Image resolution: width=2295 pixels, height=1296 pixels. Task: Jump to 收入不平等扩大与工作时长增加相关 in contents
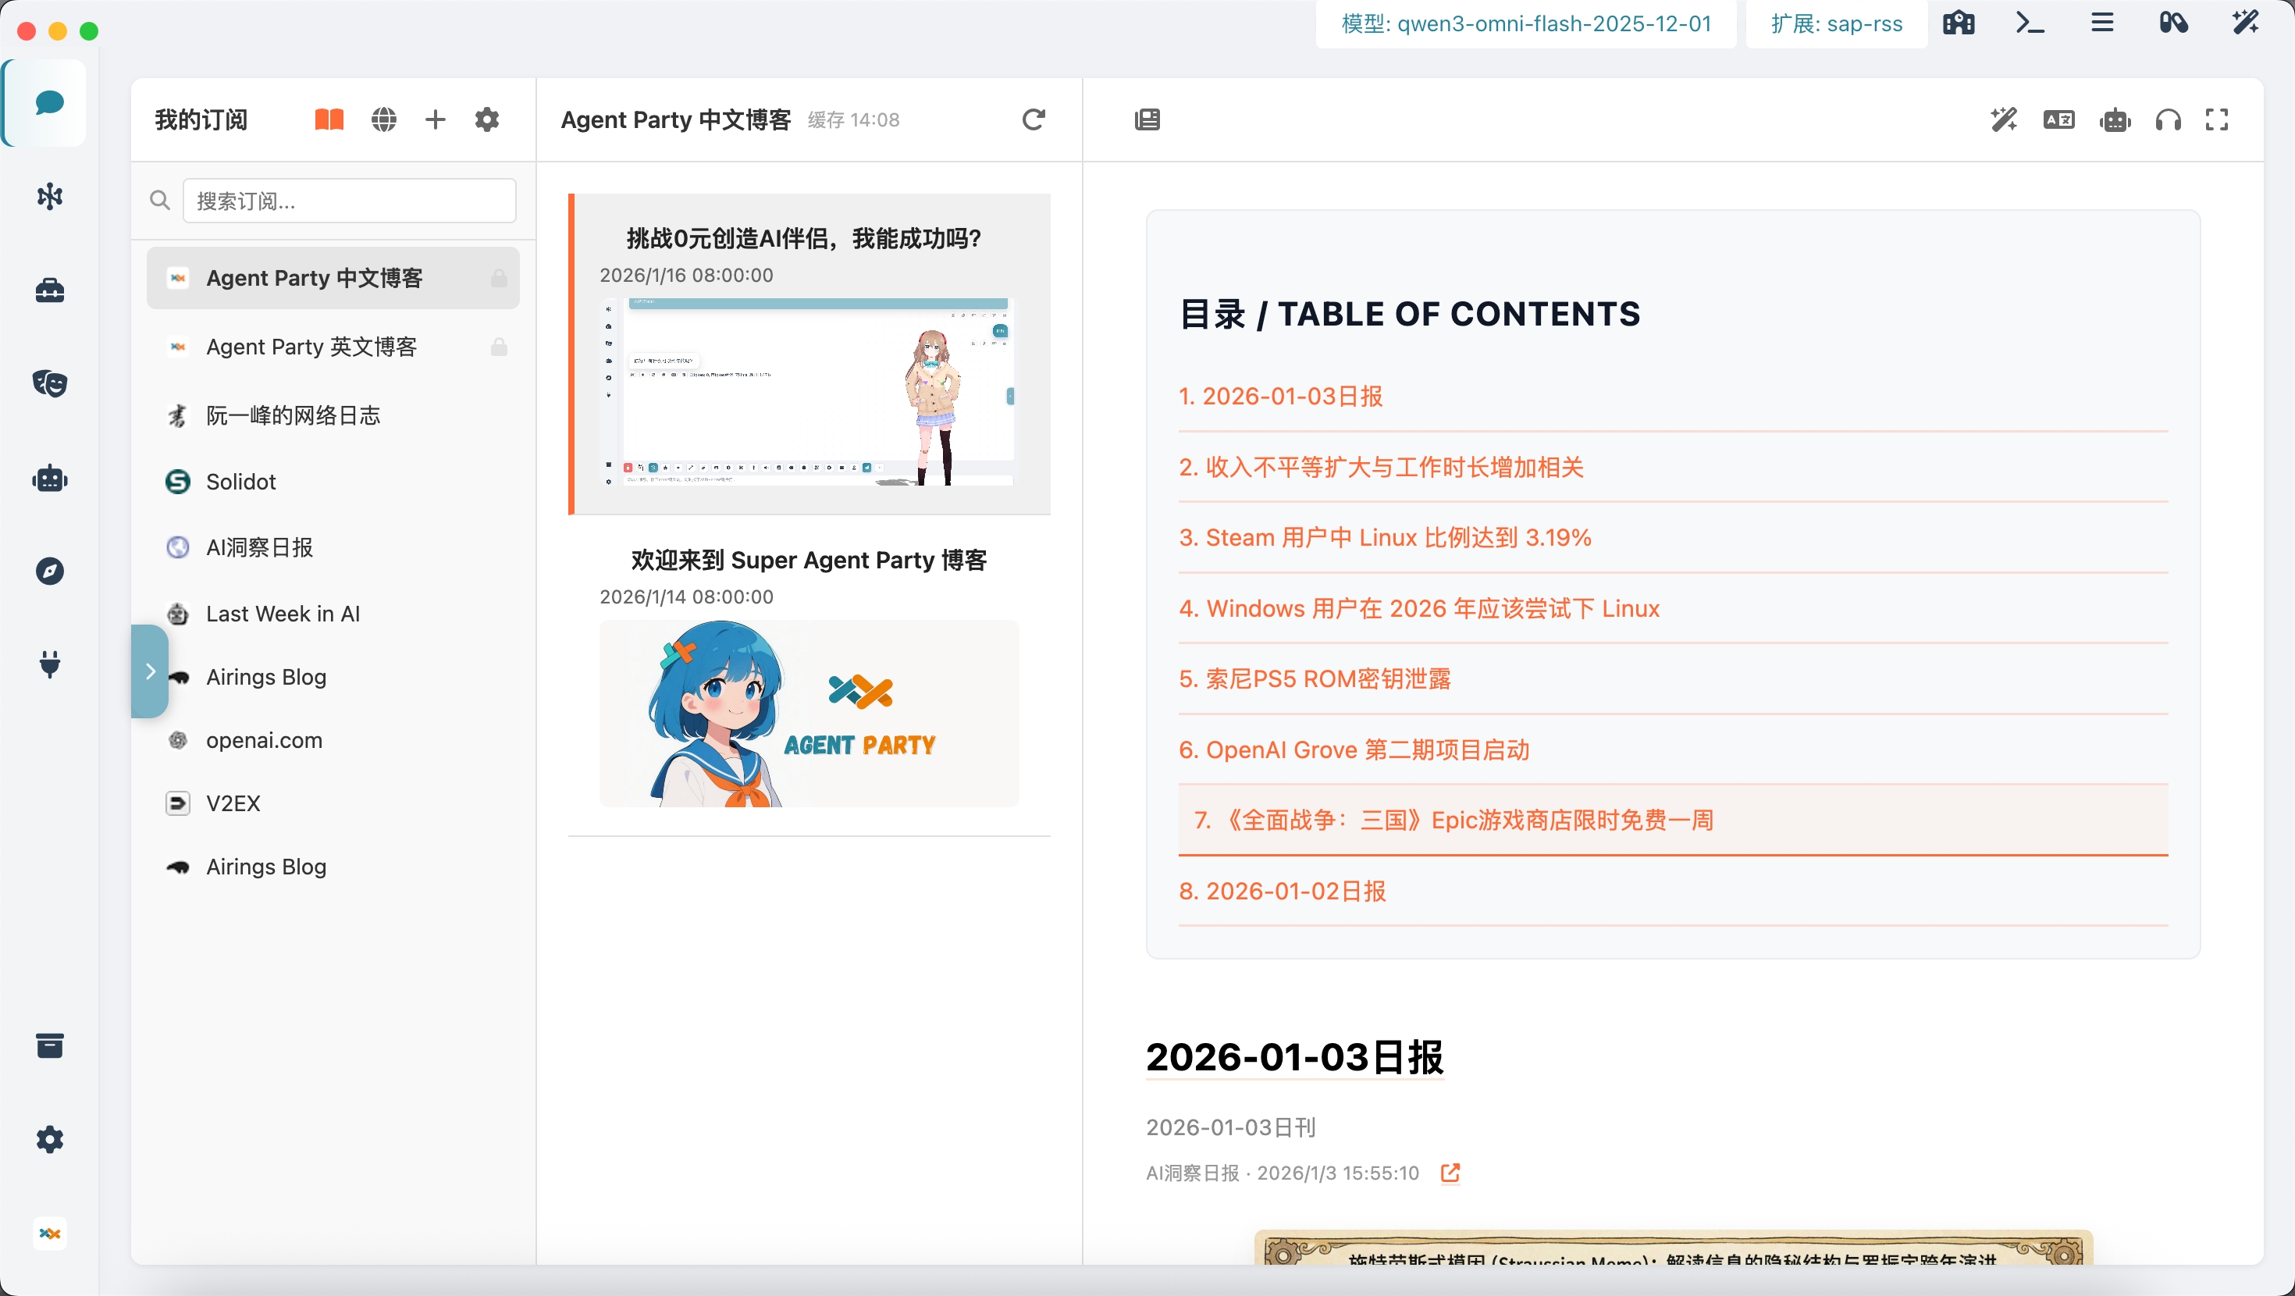(1673, 467)
